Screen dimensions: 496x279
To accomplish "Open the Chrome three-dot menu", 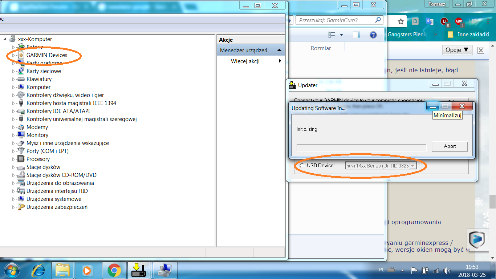I will pos(488,21).
